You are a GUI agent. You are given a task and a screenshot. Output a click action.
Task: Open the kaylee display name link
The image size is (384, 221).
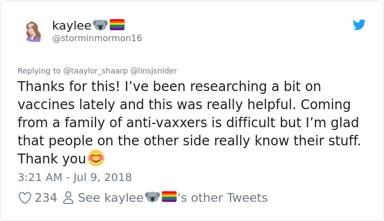click(x=71, y=25)
